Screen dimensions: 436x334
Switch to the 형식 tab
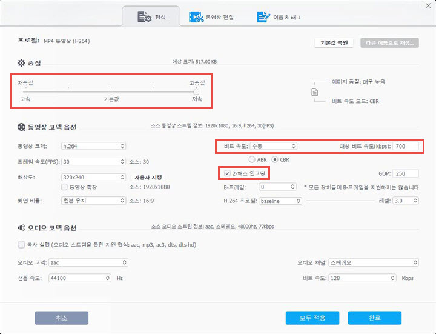pyautogui.click(x=151, y=17)
